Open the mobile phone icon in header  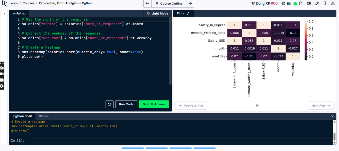coord(325,3)
